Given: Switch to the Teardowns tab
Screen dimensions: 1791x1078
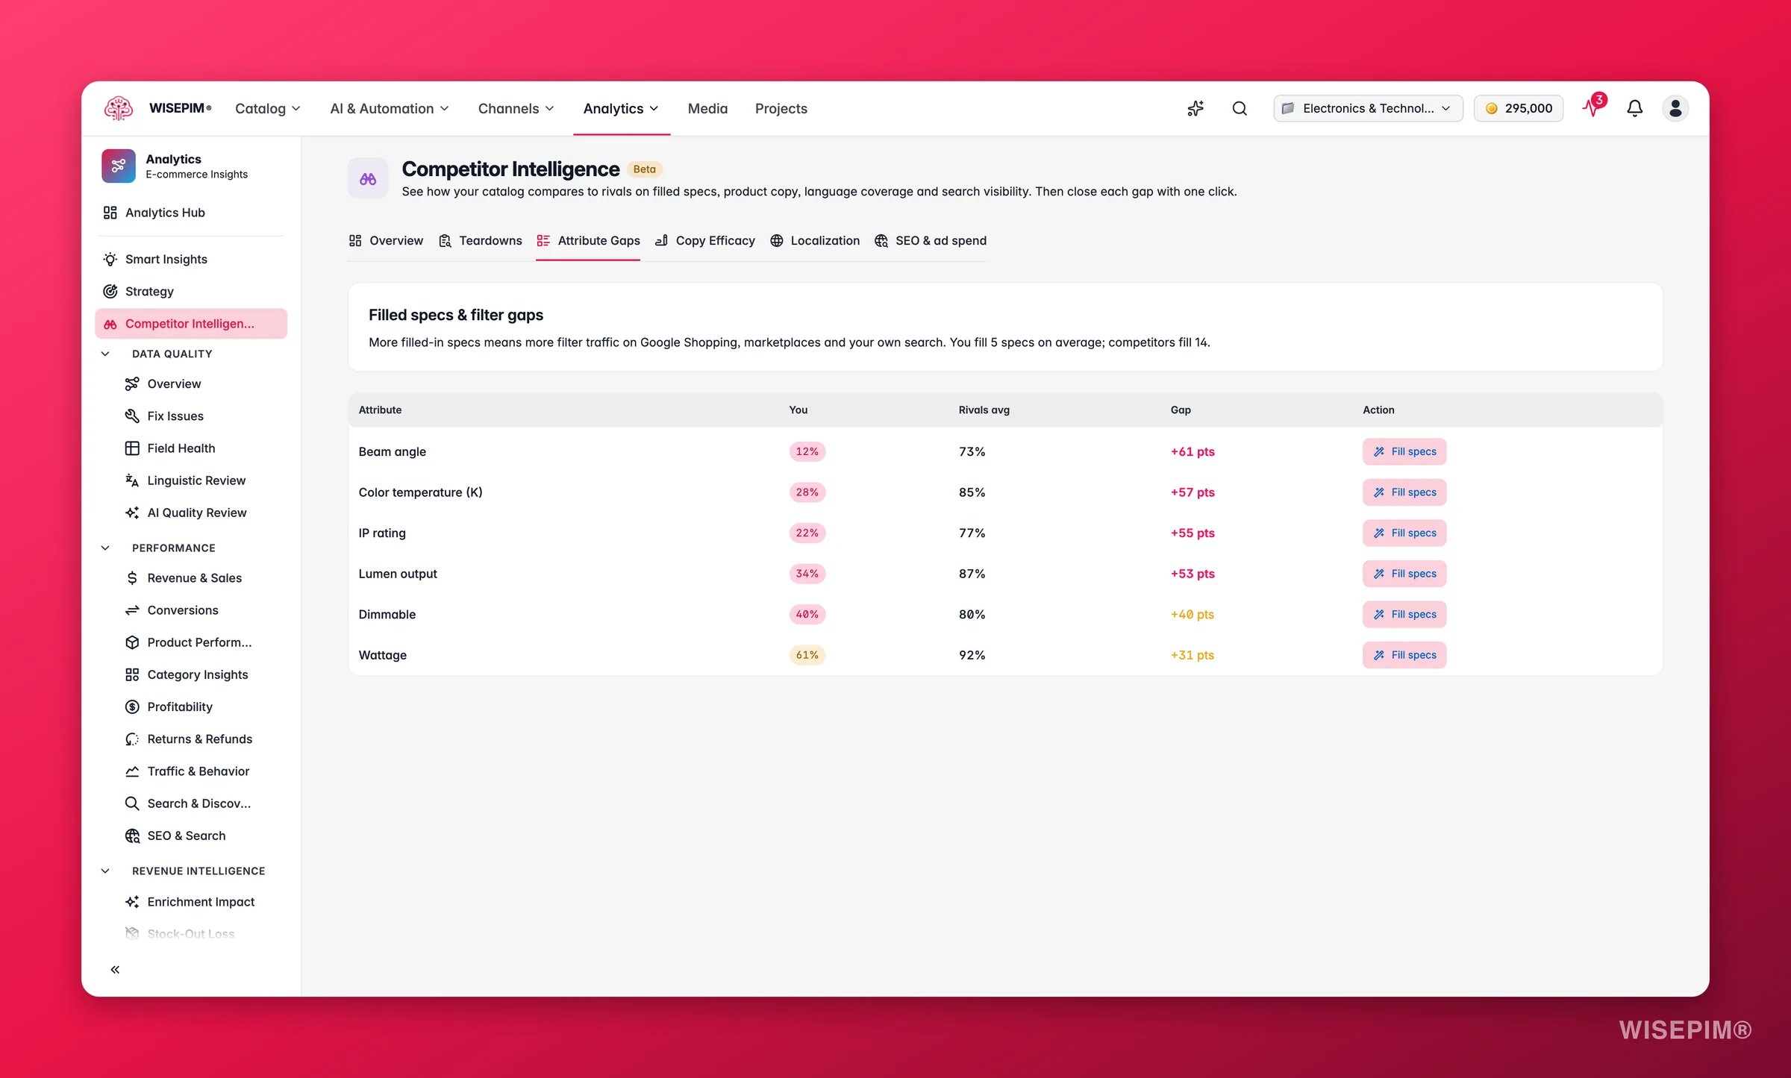Looking at the screenshot, I should [x=480, y=240].
